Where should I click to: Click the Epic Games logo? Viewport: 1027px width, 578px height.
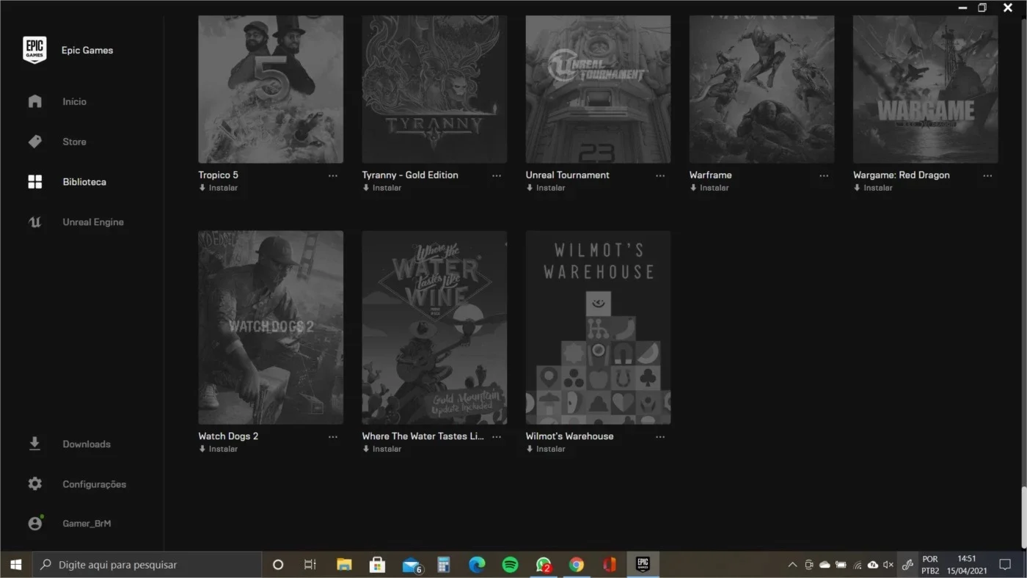[x=34, y=50]
